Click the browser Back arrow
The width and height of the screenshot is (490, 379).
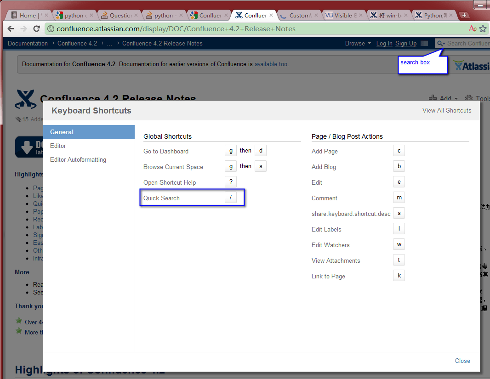11,29
